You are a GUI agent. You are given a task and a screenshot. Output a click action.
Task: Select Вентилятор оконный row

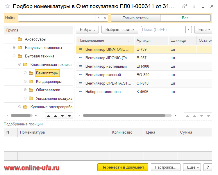click(x=103, y=75)
